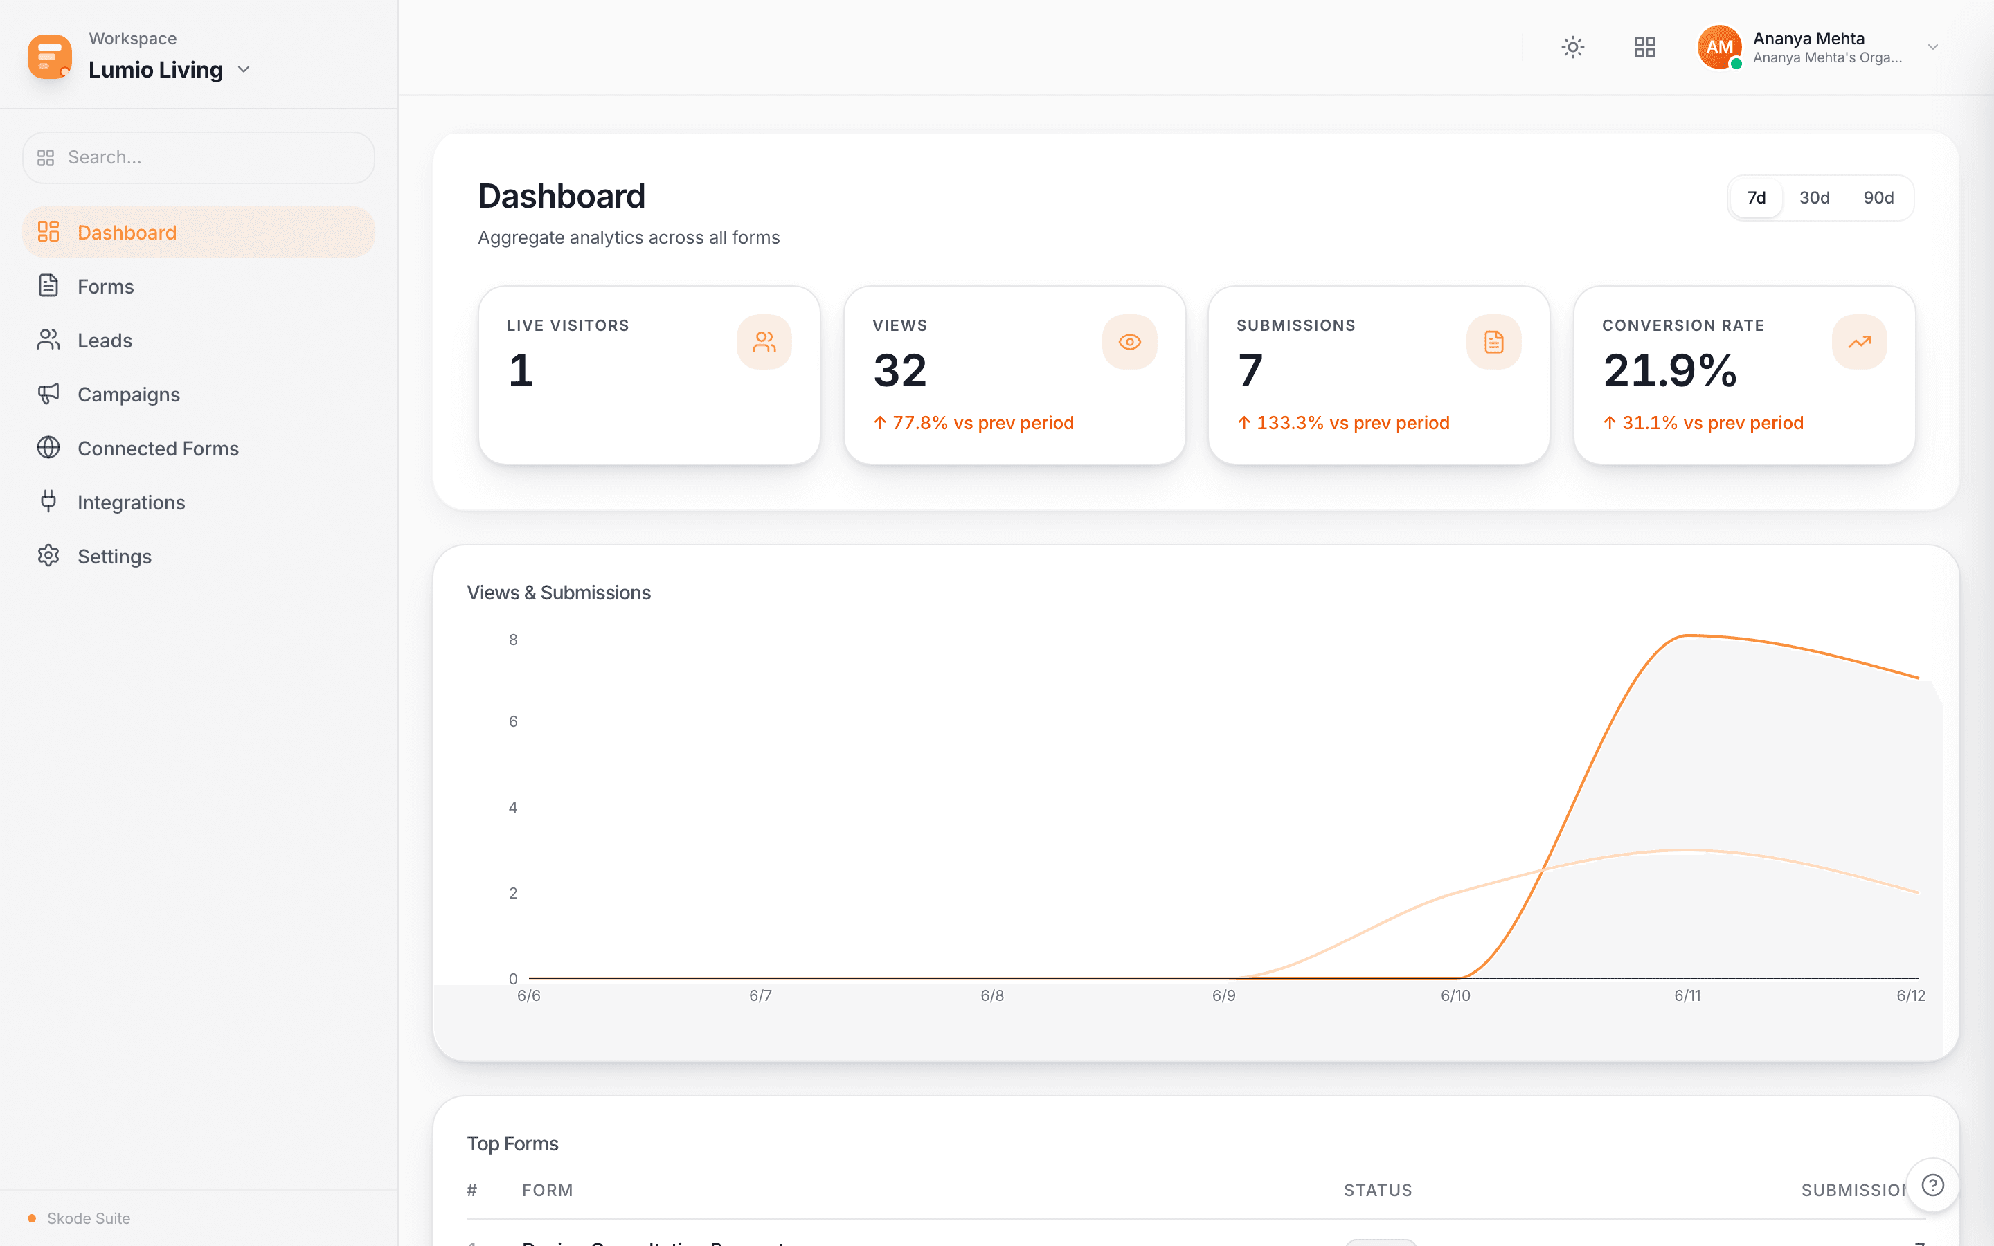
Task: Click the Lumio Living workspace logo icon
Action: point(49,56)
